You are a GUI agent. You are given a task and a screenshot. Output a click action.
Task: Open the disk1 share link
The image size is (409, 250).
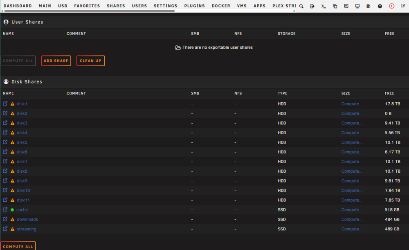pos(22,104)
